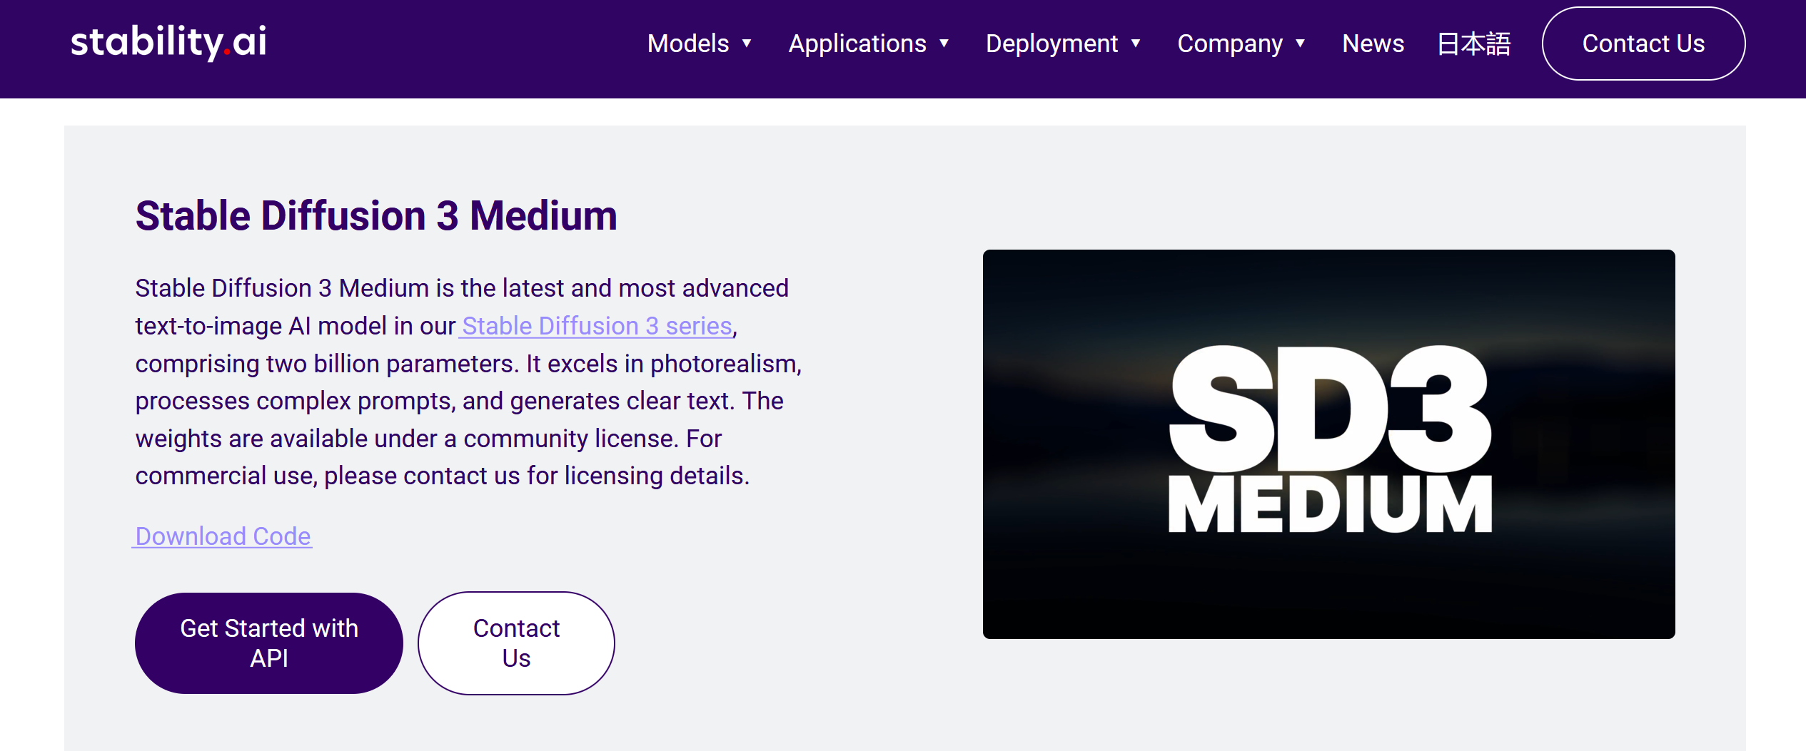Screen dimensions: 1806x751
Task: Click the arrow beside Applications
Action: pos(944,44)
